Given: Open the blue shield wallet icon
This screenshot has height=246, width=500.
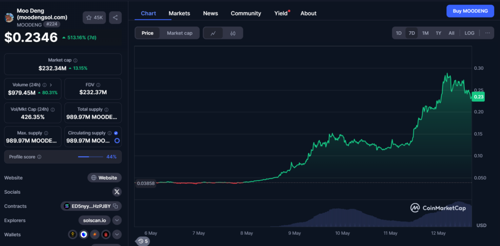Looking at the screenshot, I should tap(83, 234).
